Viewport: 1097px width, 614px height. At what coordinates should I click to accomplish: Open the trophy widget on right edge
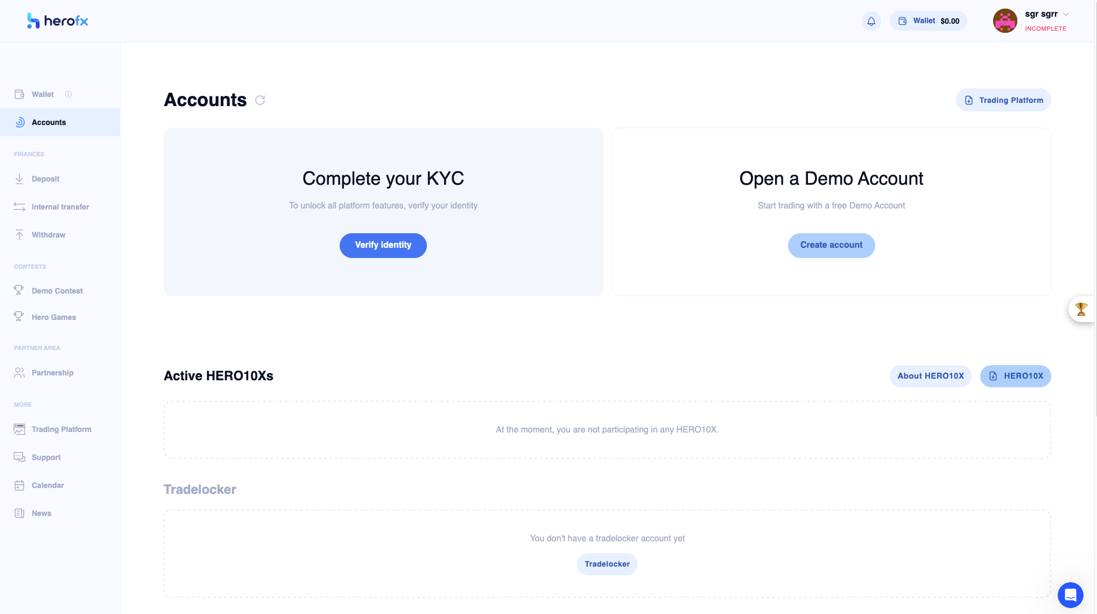(x=1081, y=309)
